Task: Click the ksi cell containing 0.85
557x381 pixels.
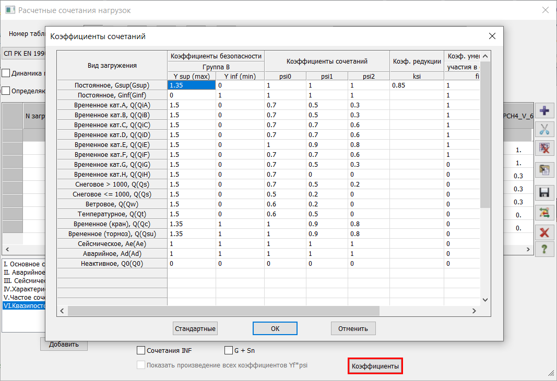Action: tap(417, 85)
